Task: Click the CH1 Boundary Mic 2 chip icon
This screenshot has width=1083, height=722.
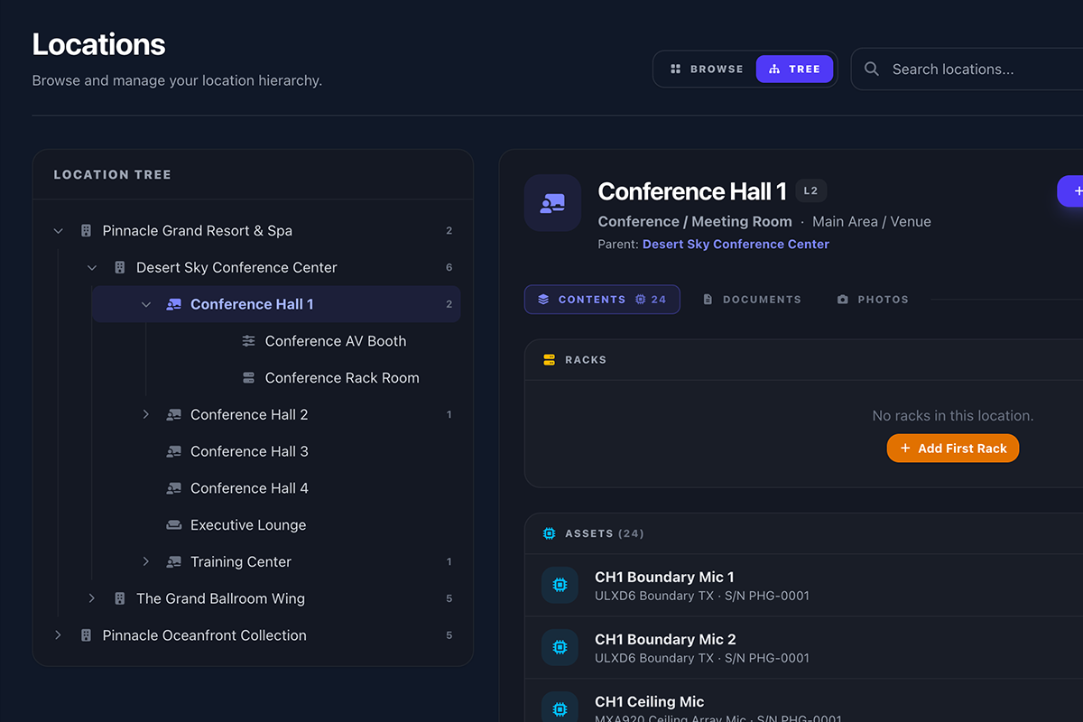Action: point(560,648)
